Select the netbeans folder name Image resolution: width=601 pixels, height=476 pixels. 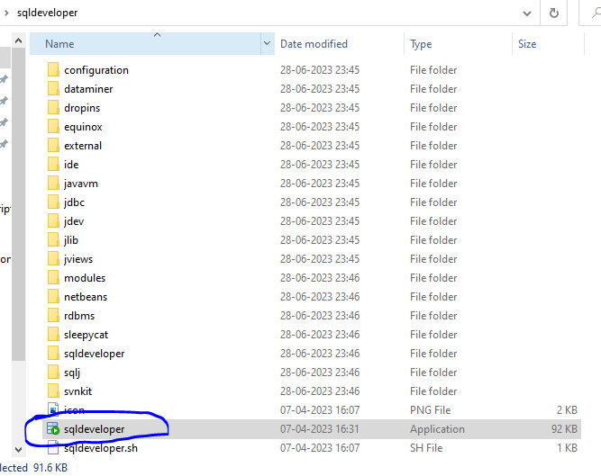(86, 297)
